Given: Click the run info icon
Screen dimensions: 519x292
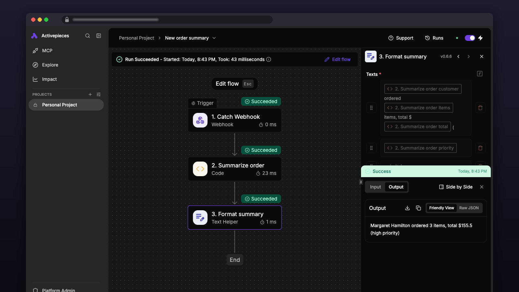Looking at the screenshot, I should coord(269,59).
